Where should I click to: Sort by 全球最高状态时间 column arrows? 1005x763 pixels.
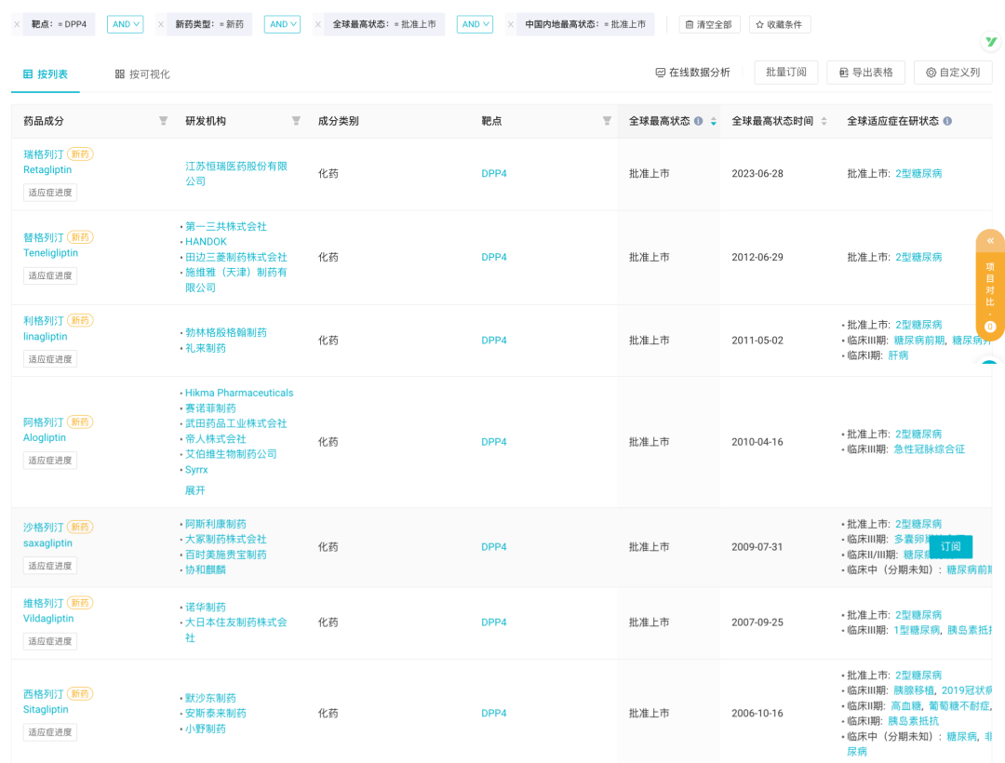click(824, 121)
